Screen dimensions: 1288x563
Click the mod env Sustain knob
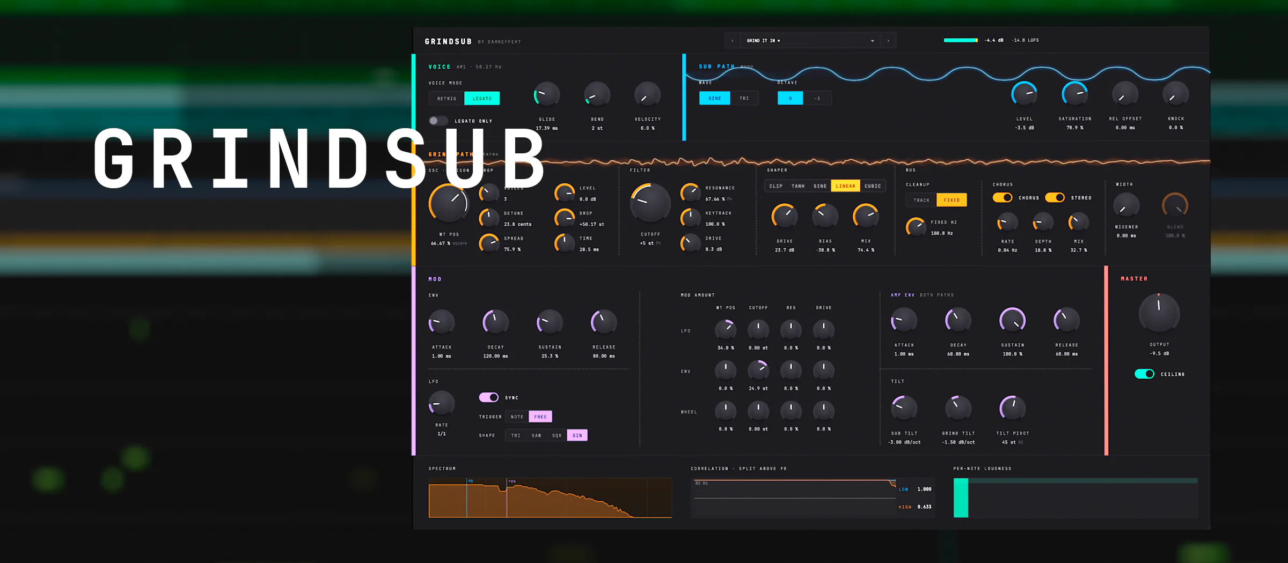tap(550, 322)
